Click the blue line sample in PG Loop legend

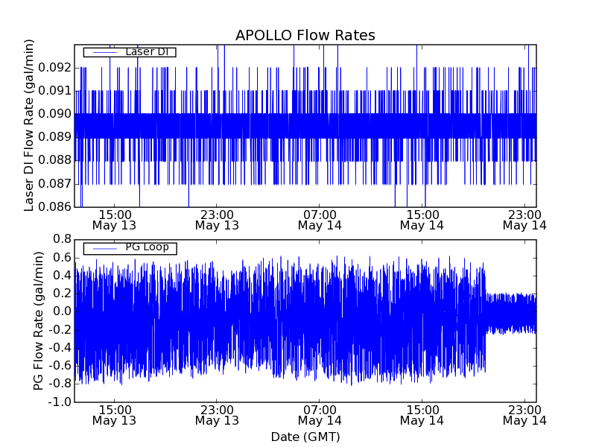(x=103, y=247)
